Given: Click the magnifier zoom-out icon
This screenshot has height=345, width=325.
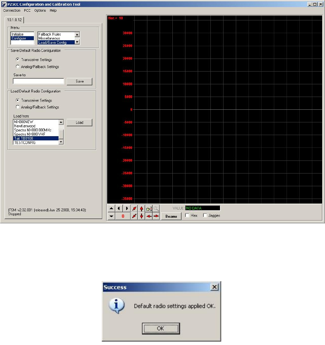Looking at the screenshot, I should point(156,208).
